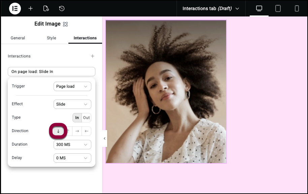Viewport: 308px width, 194px height.
Task: Select the In animation type
Action: click(77, 118)
